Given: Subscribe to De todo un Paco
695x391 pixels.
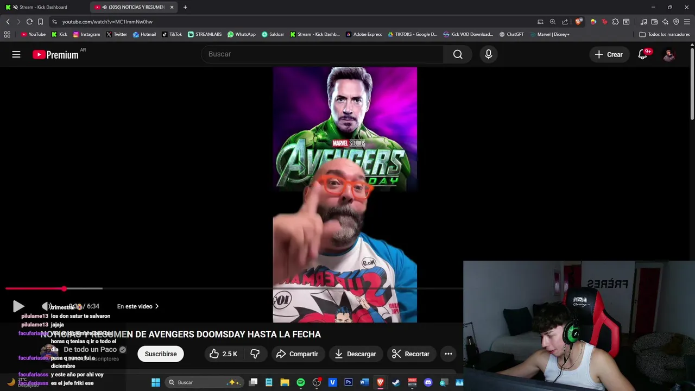Looking at the screenshot, I should pyautogui.click(x=161, y=354).
